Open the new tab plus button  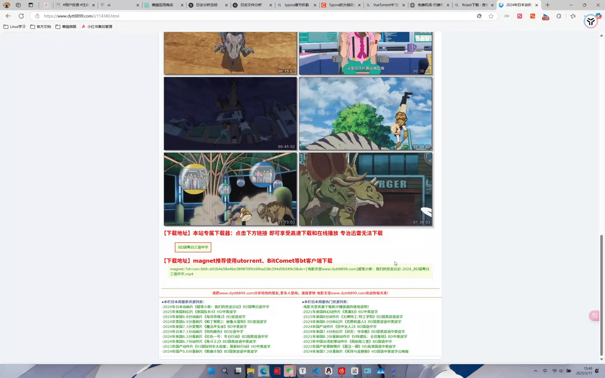548,5
